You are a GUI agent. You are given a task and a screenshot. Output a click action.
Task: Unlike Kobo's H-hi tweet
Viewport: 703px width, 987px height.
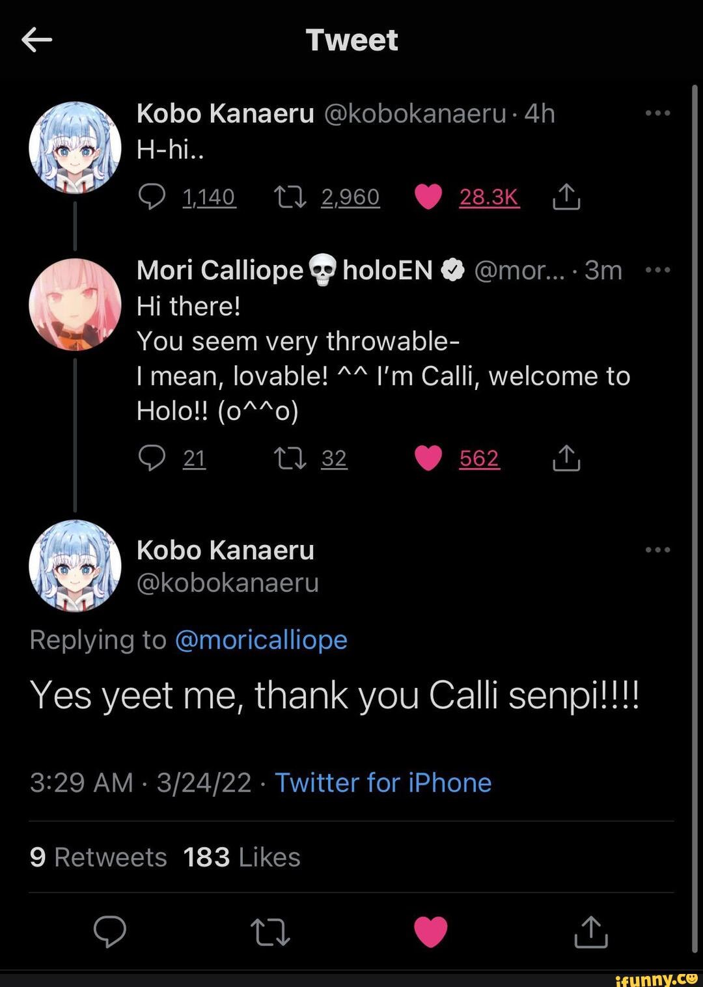pos(428,197)
